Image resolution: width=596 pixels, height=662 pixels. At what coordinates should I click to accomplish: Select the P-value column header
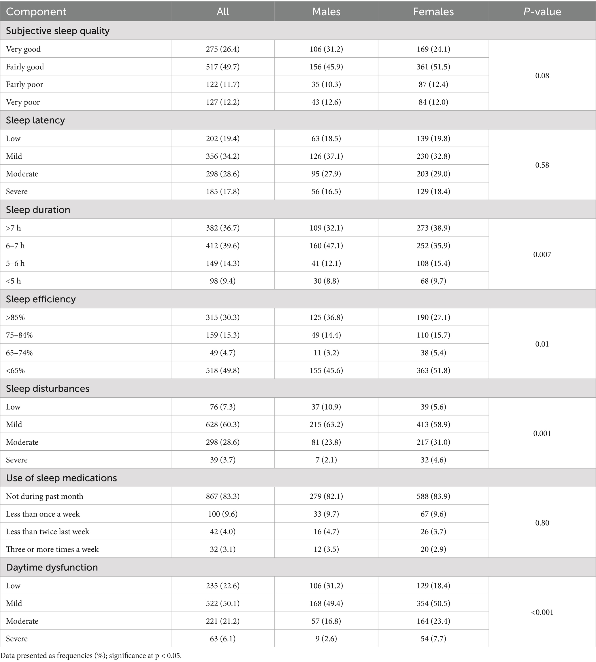click(x=542, y=12)
